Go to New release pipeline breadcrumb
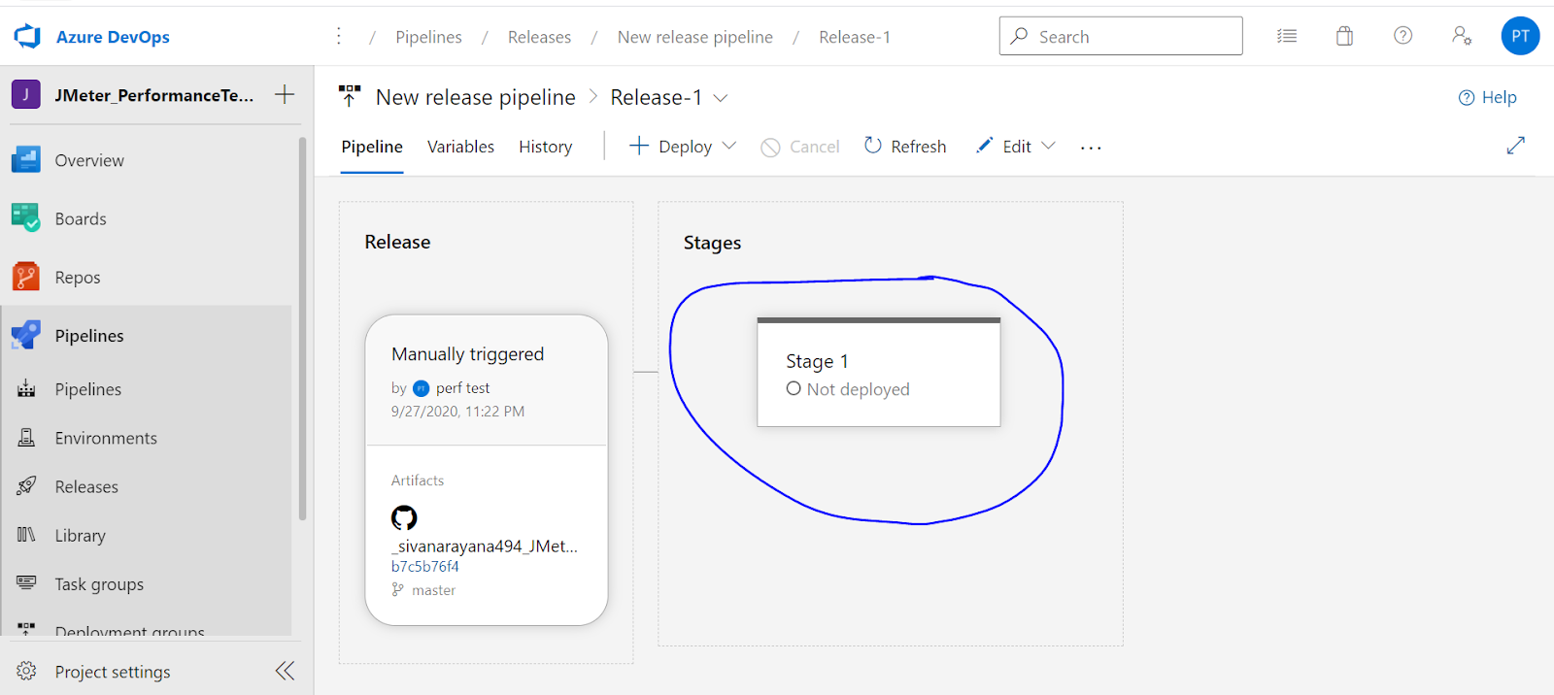 pyautogui.click(x=695, y=37)
